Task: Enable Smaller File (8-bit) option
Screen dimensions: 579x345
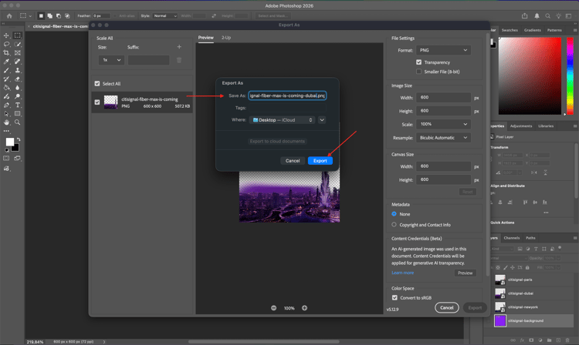Action: point(419,72)
